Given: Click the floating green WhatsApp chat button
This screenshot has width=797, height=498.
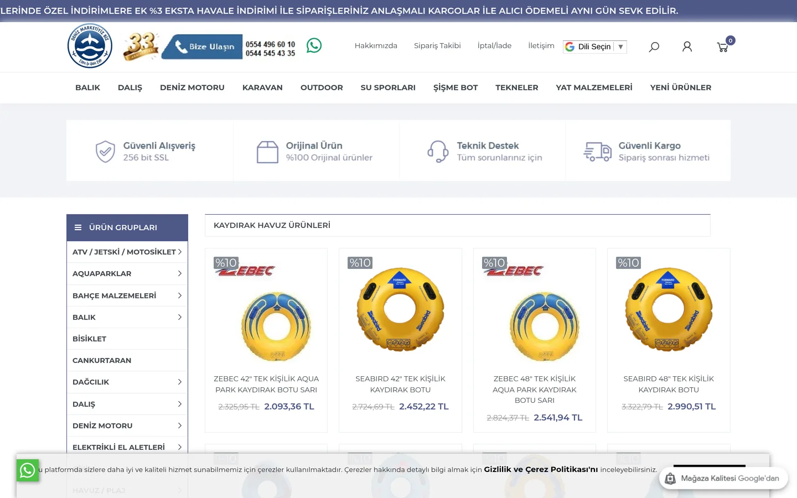Looking at the screenshot, I should 28,470.
